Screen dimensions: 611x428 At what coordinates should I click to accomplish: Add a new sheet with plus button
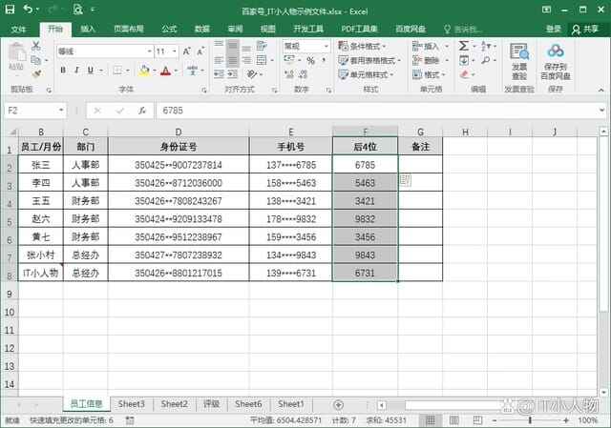[338, 404]
